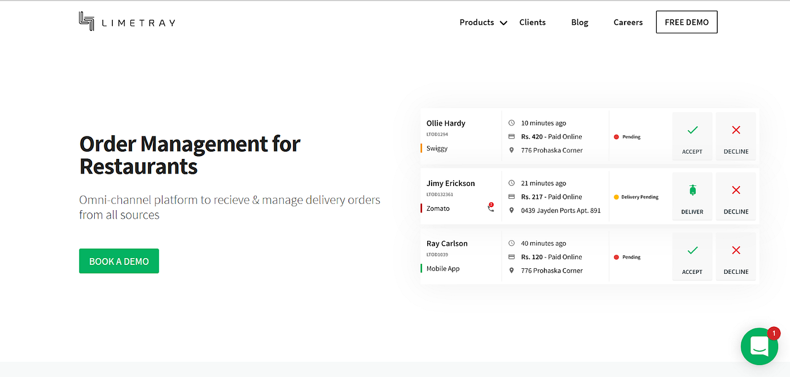The height and width of the screenshot is (377, 790).
Task: Open the Clients page
Action: 532,23
